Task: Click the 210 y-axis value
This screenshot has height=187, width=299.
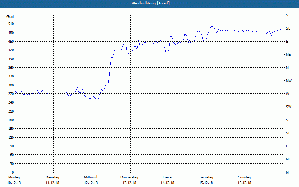Action: 11,111
